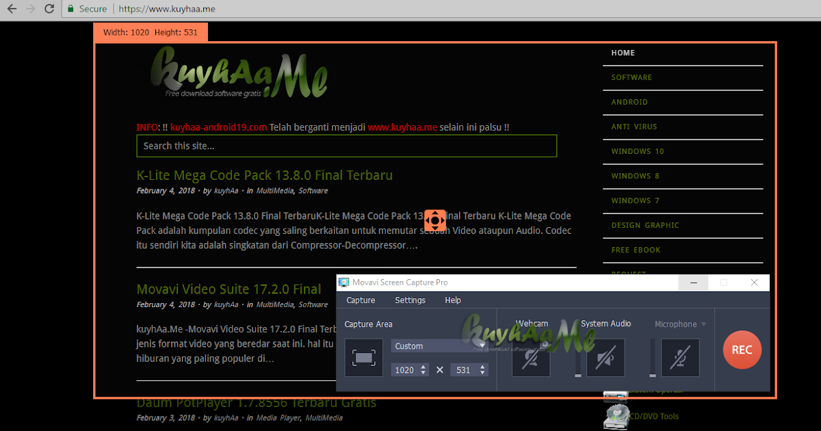Click the Movavi app icon in title bar

tap(343, 283)
